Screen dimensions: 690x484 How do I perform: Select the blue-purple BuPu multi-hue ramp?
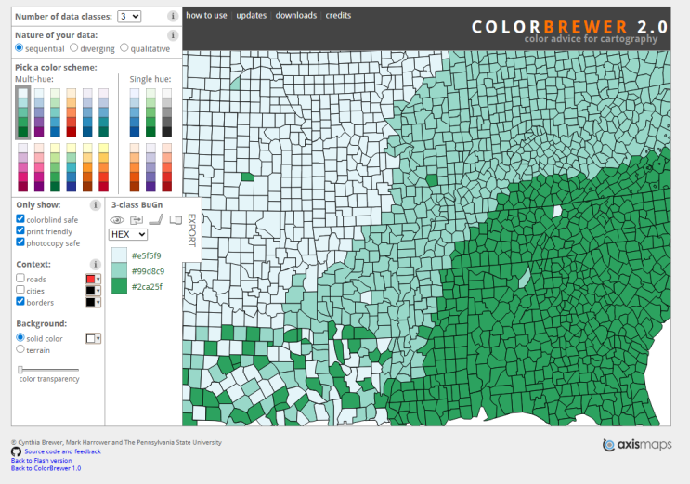(39, 112)
